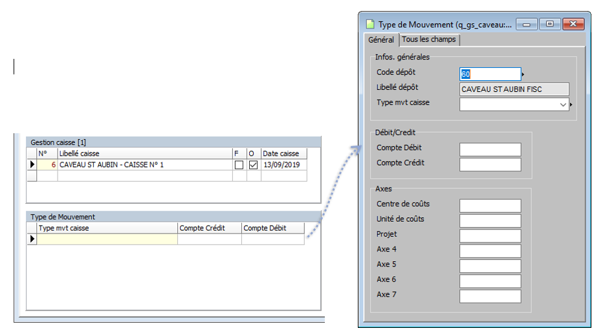This screenshot has height=335, width=605.
Task: Click the lookup arrow beside Code dépôt
Action: pos(523,74)
